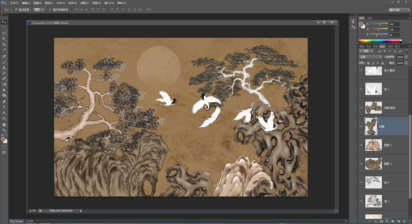This screenshot has width=412, height=224.
Task: Click the color spectrum ramp bar
Action: pos(380,41)
